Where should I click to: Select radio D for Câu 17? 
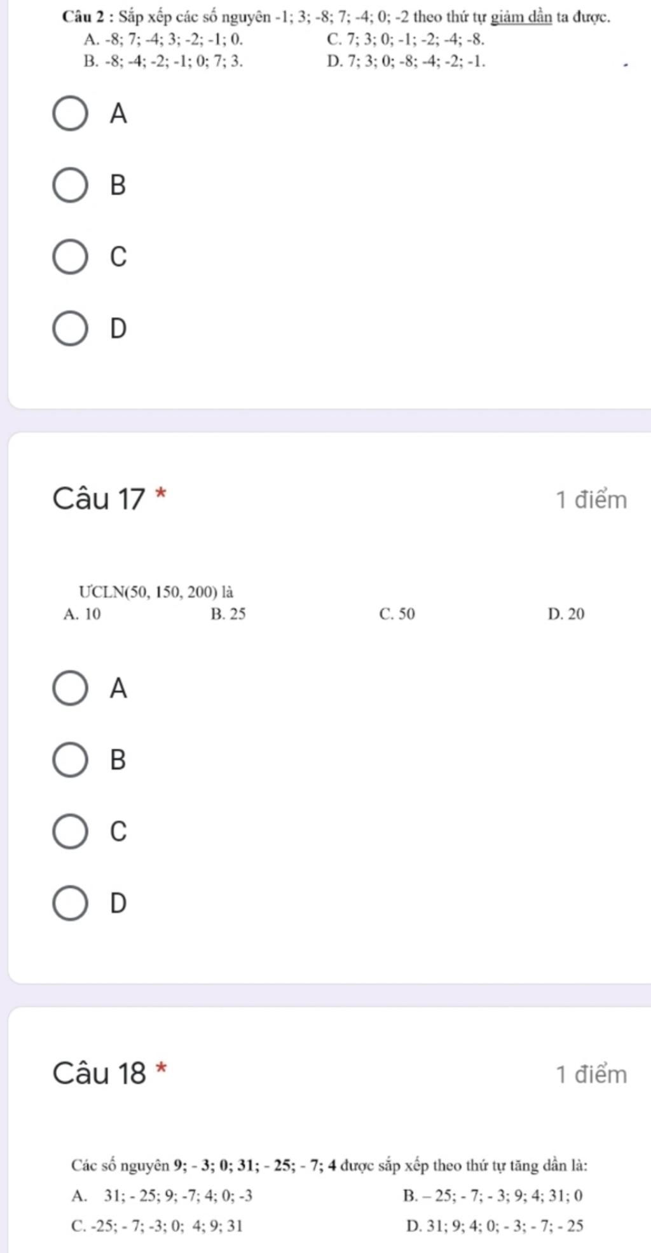tap(70, 903)
